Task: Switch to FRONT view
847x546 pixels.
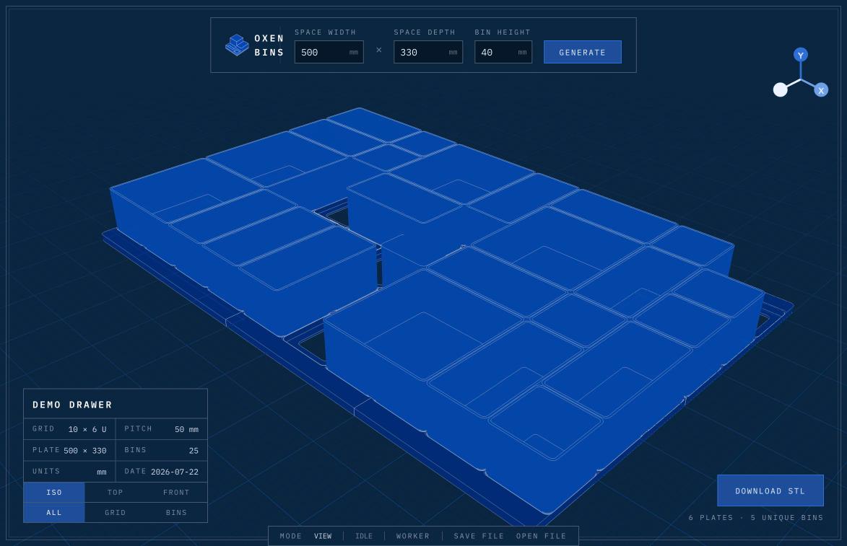Action: 177,493
